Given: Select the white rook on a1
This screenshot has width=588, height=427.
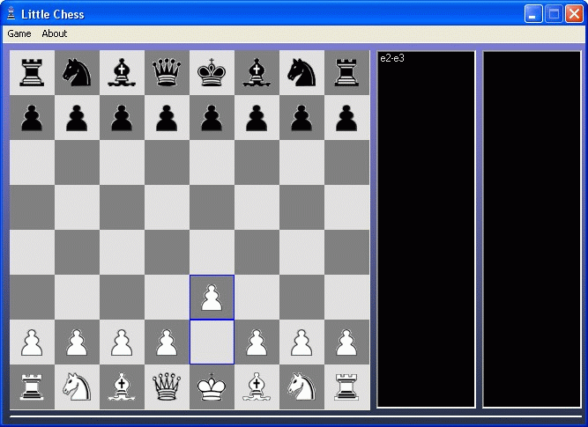Looking at the screenshot, I should point(32,387).
